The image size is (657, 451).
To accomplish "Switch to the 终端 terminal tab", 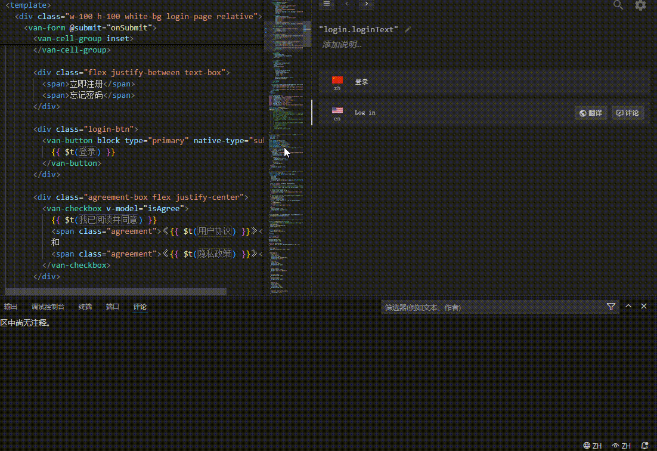I will coord(85,307).
